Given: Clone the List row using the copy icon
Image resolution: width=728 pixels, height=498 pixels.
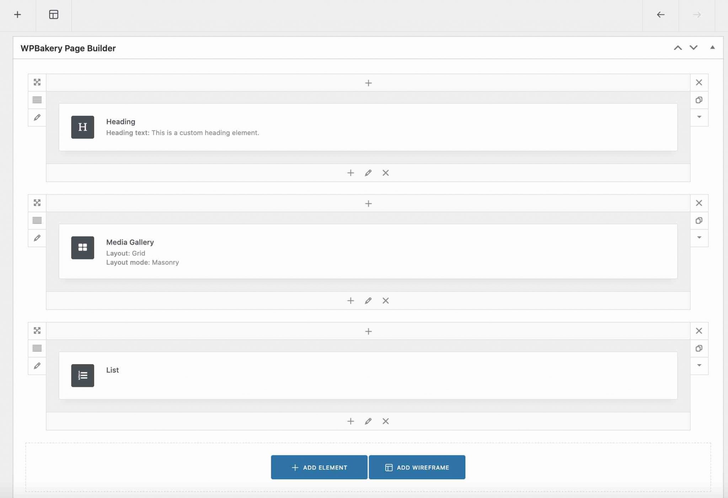Looking at the screenshot, I should (x=699, y=348).
